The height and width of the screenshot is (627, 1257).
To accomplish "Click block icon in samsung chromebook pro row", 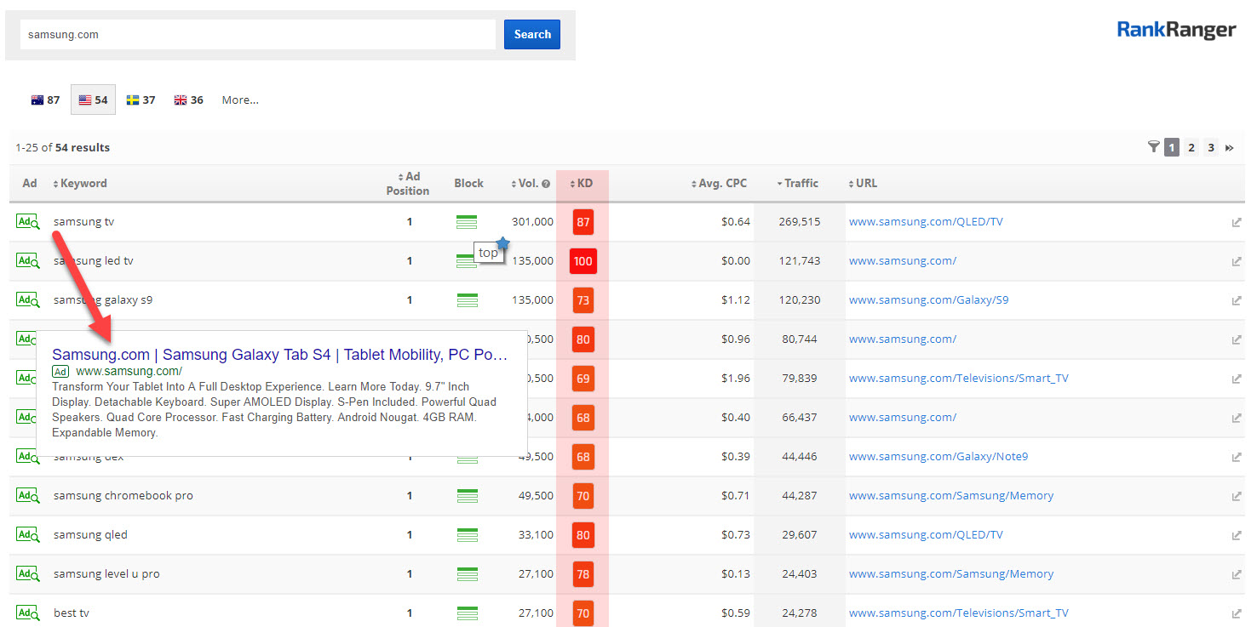I will click(467, 496).
